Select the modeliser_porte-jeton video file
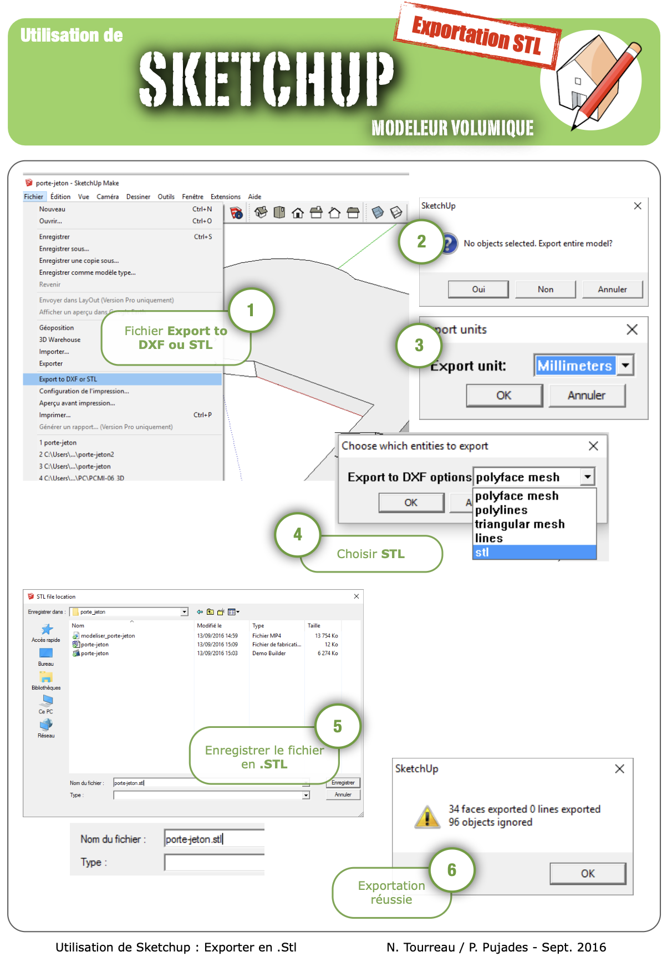 (x=104, y=636)
